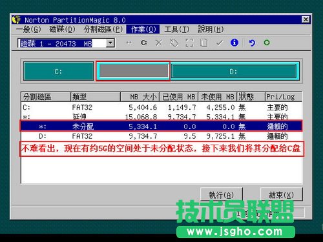Click unused value 9,725.1 in D: row

pyautogui.click(x=220, y=136)
